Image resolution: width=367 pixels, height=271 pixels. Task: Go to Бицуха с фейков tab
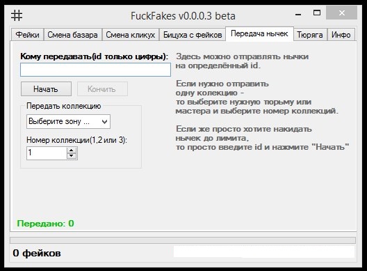point(193,35)
